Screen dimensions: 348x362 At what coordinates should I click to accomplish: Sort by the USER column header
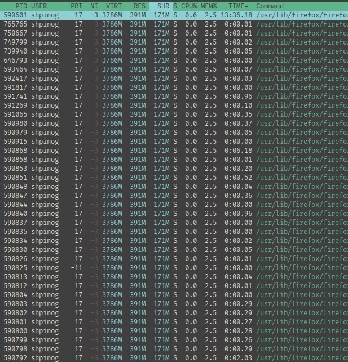pyautogui.click(x=39, y=6)
